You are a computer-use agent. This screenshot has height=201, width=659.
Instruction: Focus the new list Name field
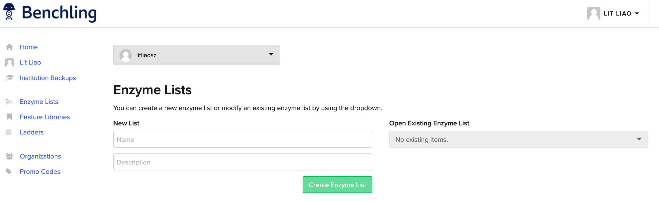pyautogui.click(x=242, y=139)
